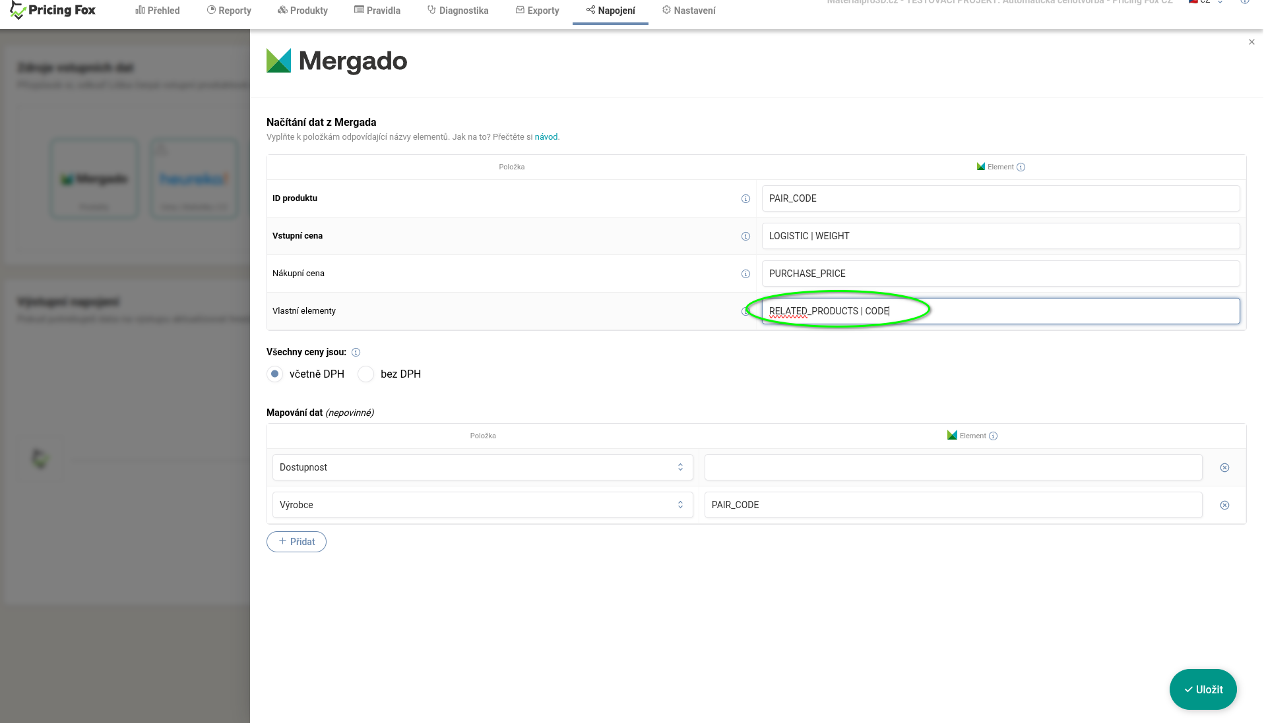The image size is (1264, 723).
Task: Click info icon next to Všechny ceny jsou
Action: (x=356, y=353)
